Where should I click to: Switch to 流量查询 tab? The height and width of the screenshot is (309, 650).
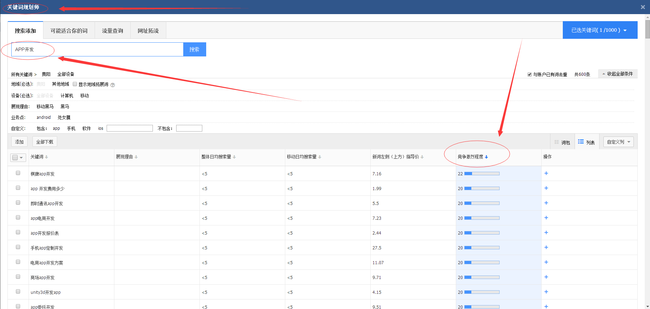(113, 31)
